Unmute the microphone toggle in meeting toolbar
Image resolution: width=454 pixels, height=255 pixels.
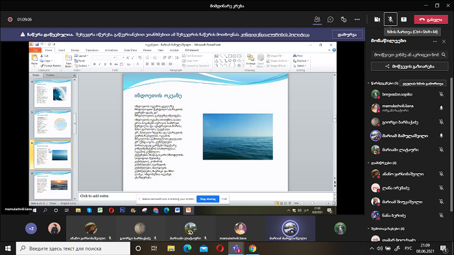pyautogui.click(x=390, y=19)
